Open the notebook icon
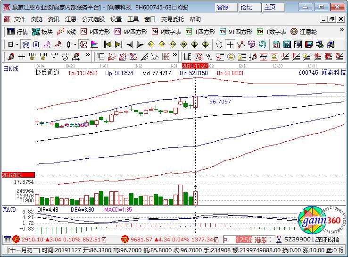Image resolution: width=348 pixels, height=257 pixels. click(x=298, y=45)
